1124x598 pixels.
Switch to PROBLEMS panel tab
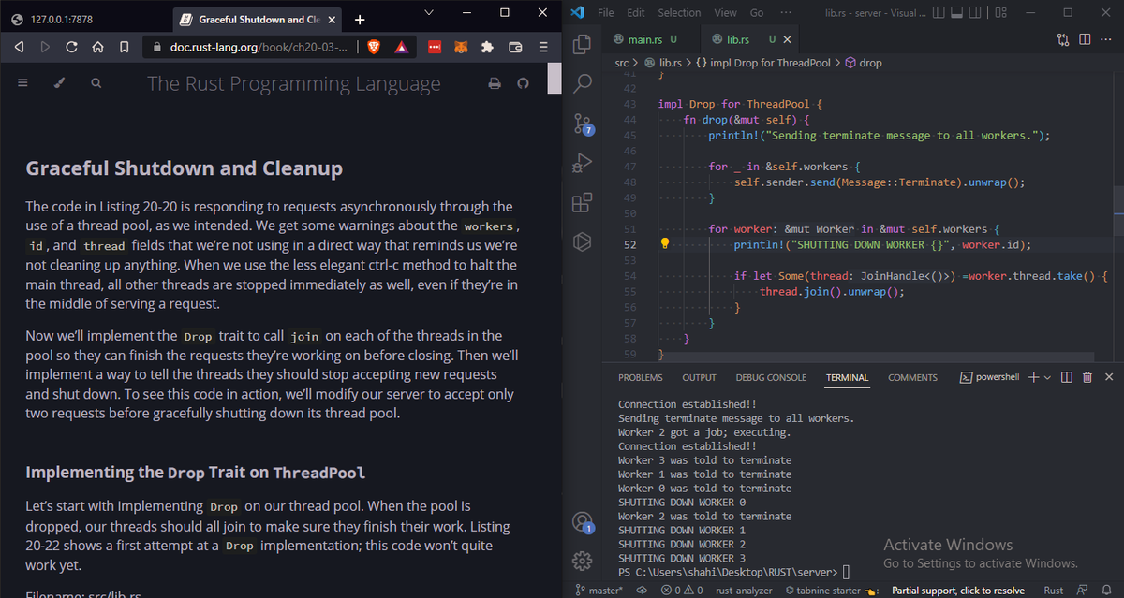click(641, 377)
